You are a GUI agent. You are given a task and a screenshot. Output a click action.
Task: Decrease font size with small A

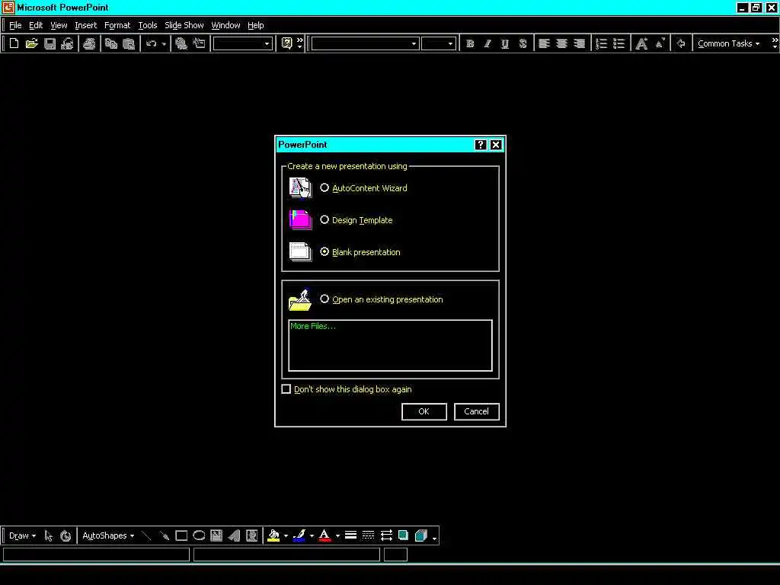point(660,43)
